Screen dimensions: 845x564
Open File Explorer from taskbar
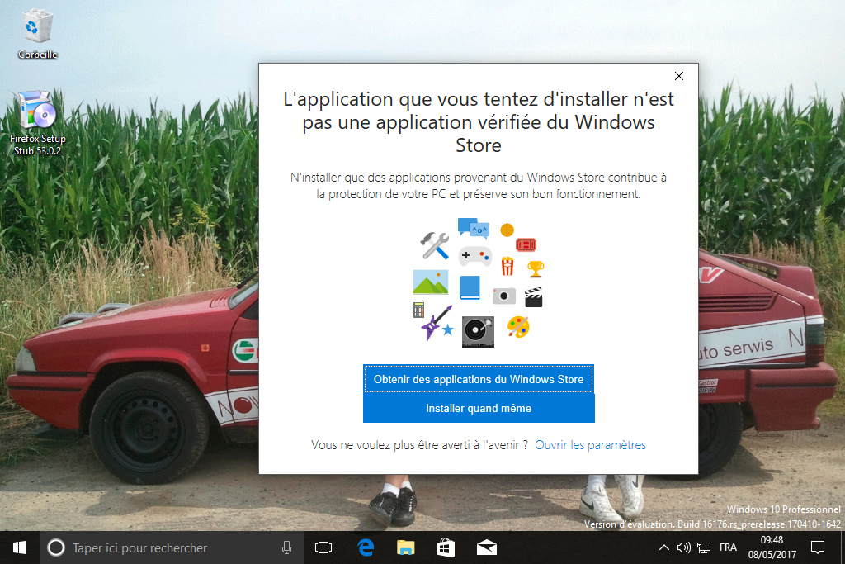[406, 547]
